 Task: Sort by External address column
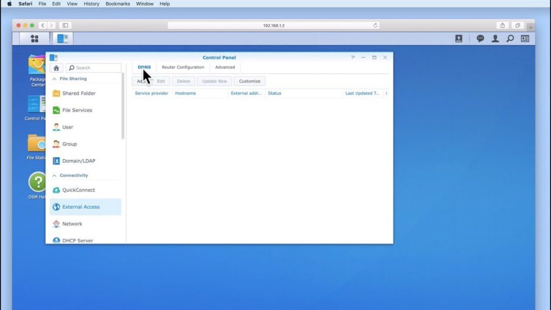click(x=246, y=93)
